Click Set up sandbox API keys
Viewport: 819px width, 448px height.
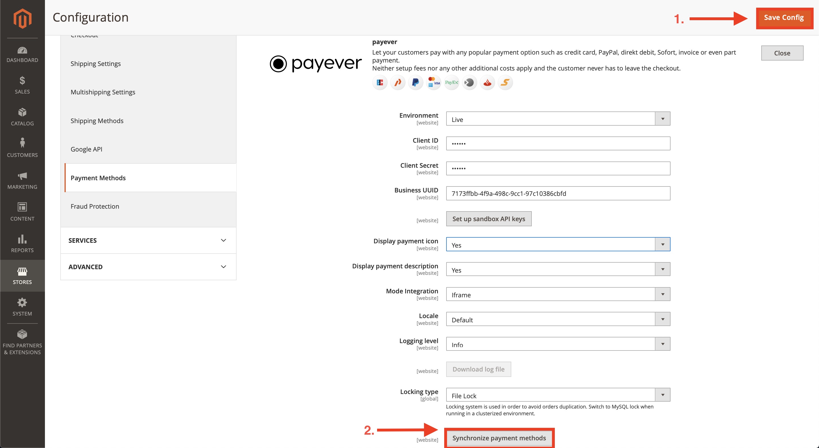(489, 219)
